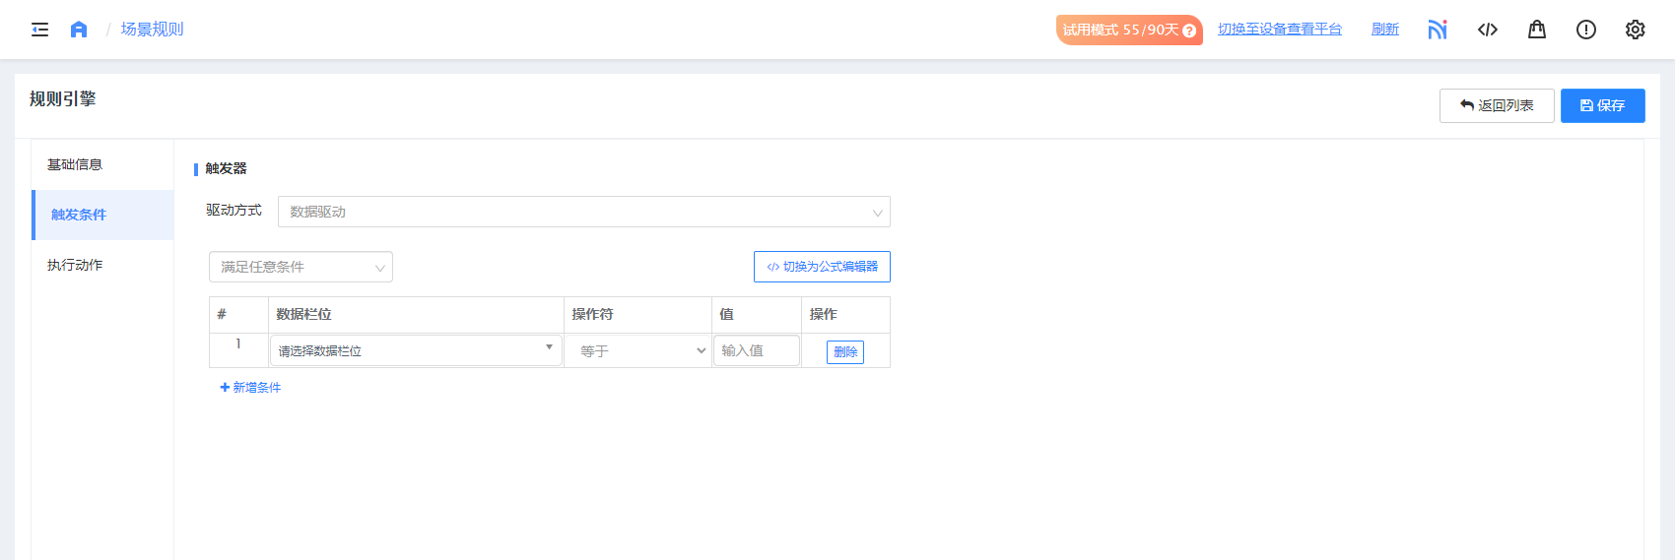Open the 满足任意条件 dropdown
This screenshot has width=1675, height=560.
[x=301, y=267]
